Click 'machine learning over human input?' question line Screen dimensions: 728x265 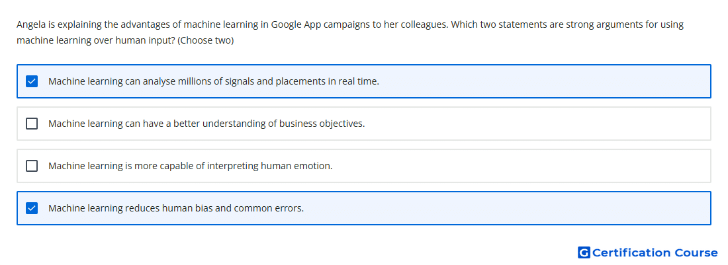pos(96,41)
